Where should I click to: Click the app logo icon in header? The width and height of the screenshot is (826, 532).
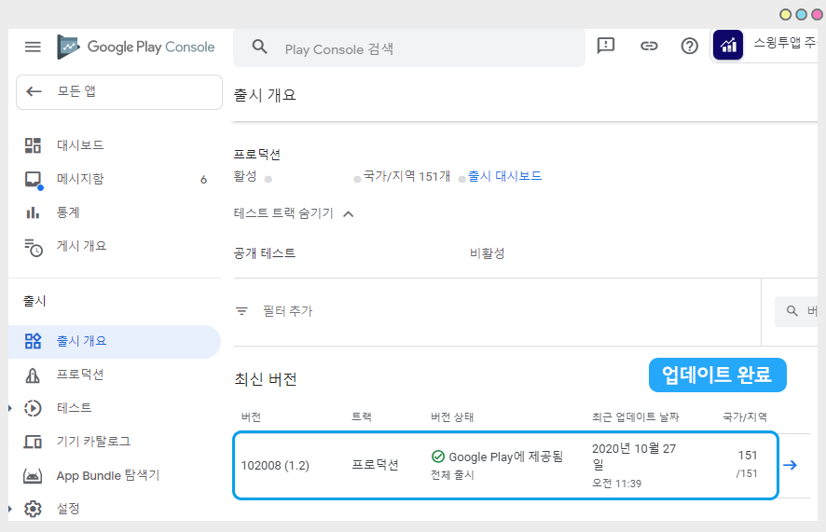728,45
